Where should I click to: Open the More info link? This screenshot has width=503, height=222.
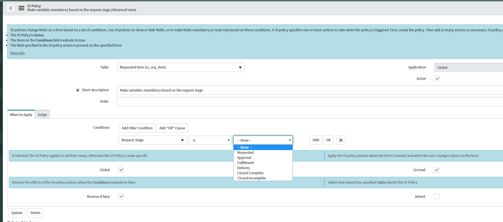17,53
